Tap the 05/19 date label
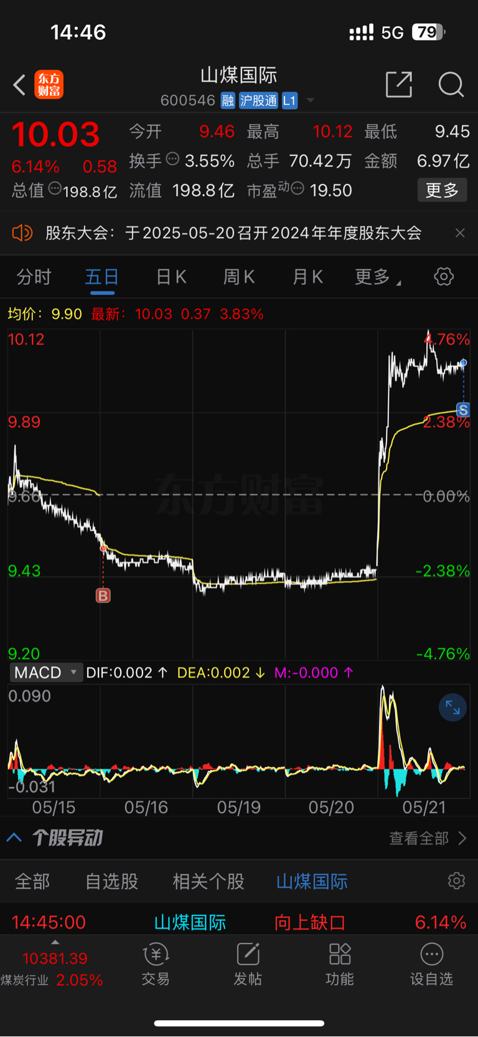The image size is (478, 1037). pos(239,808)
